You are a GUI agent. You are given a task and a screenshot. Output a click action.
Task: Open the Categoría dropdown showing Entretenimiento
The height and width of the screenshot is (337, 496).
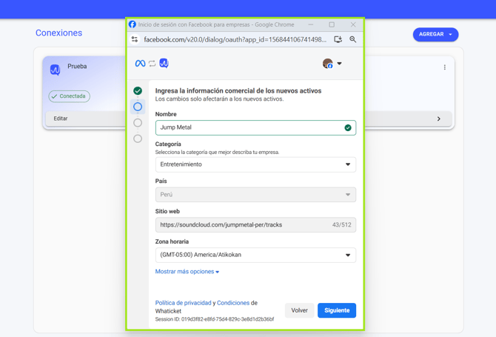click(x=255, y=164)
